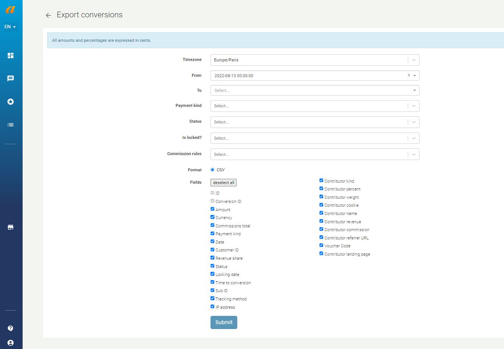Open the Status dropdown
Image resolution: width=504 pixels, height=349 pixels.
coord(315,122)
